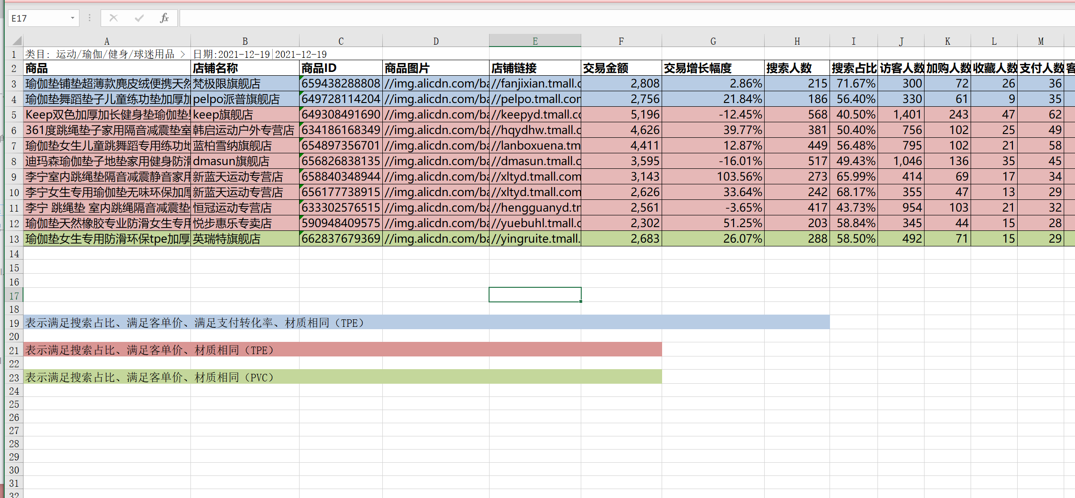1075x498 pixels.
Task: Select highlighted column E header
Action: coord(535,41)
